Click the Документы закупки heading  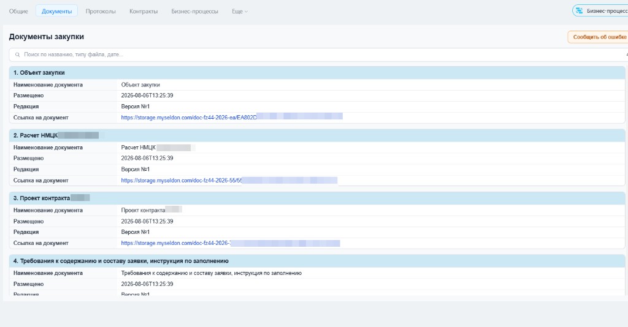point(47,36)
